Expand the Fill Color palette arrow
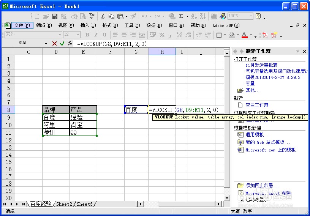The height and width of the screenshot is (216, 310). tap(238, 35)
